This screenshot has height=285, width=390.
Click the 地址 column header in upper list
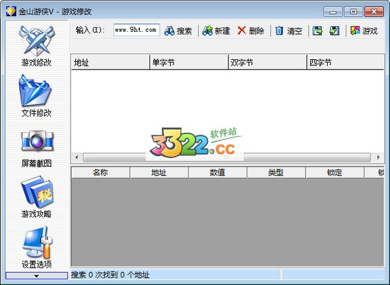(110, 62)
